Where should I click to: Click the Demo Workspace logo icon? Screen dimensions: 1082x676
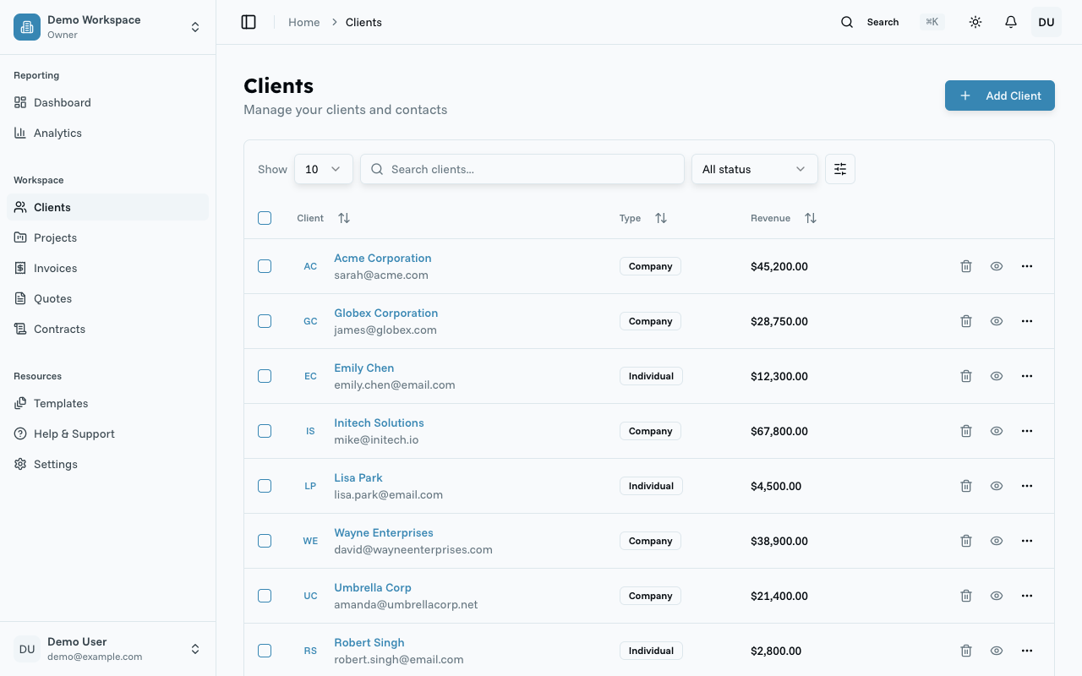click(x=27, y=27)
